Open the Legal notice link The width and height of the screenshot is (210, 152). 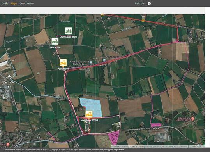pyautogui.click(x=119, y=150)
